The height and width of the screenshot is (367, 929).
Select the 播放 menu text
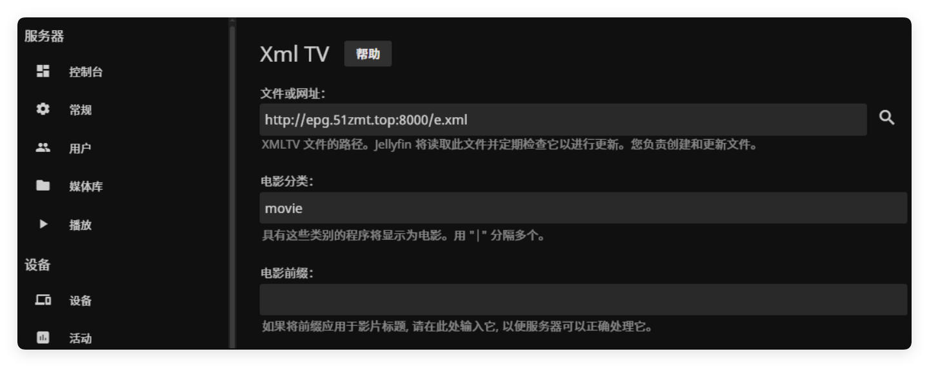pos(81,225)
